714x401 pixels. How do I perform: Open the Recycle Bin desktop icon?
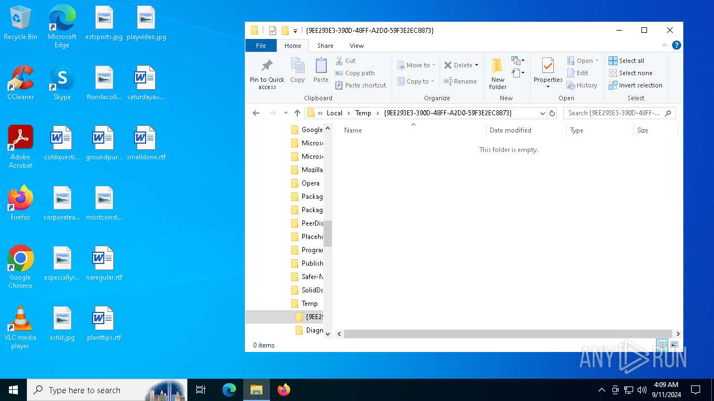click(x=20, y=23)
